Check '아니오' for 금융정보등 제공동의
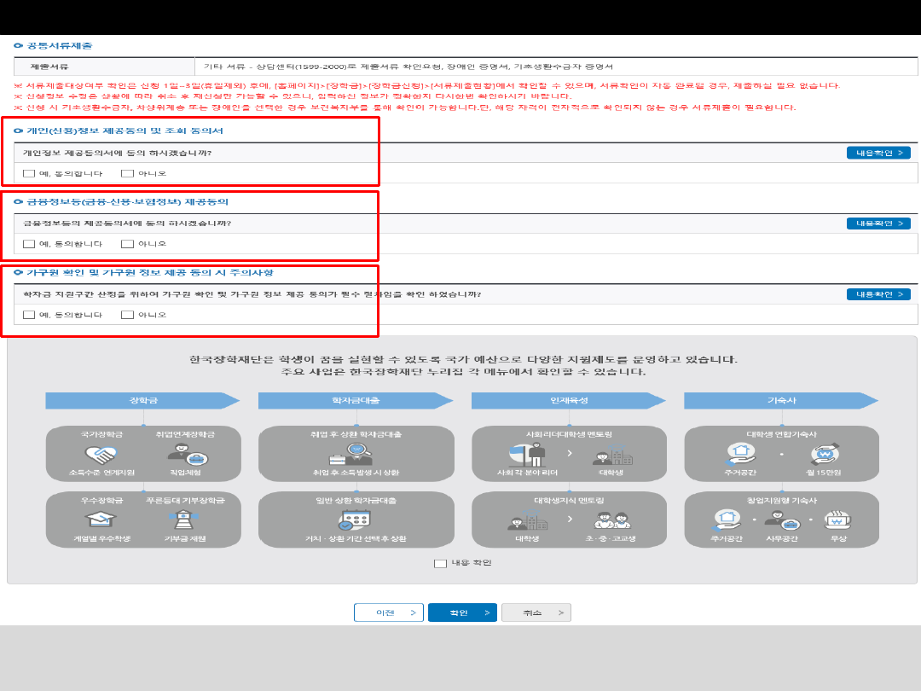Screen dimensions: 921x691 (127, 244)
